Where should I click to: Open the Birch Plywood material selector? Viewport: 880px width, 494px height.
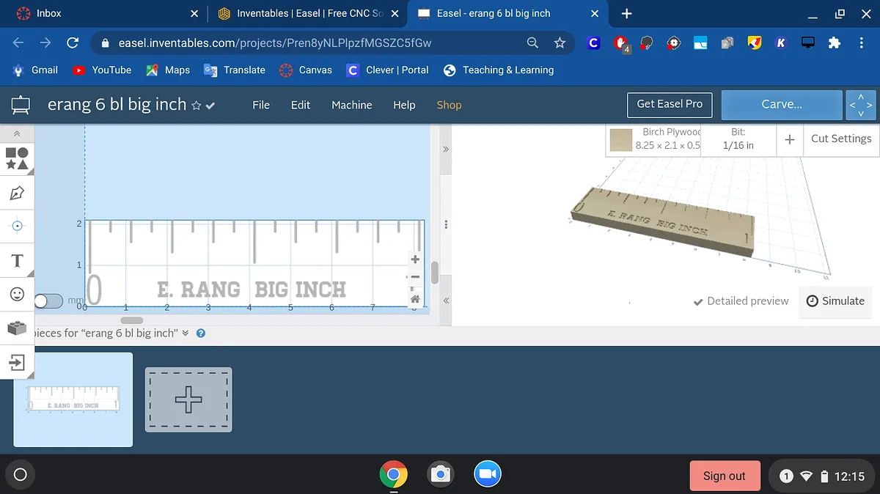click(x=655, y=139)
